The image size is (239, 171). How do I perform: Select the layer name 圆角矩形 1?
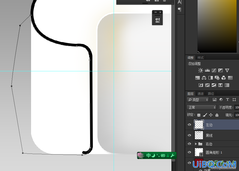tap(214, 152)
